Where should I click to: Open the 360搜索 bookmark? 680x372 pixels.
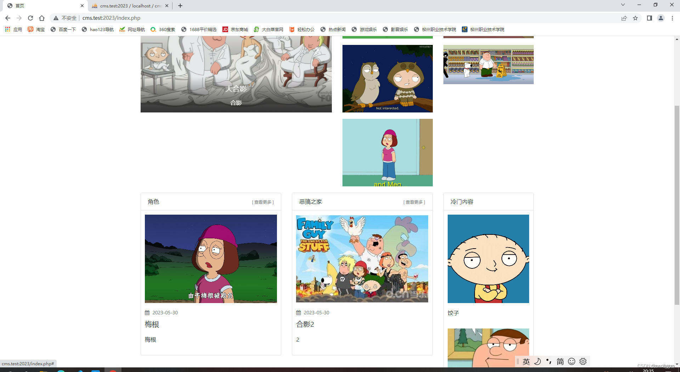pyautogui.click(x=163, y=29)
